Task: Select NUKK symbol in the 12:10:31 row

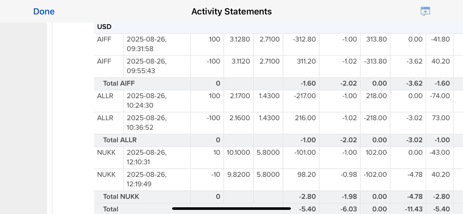Action: 106,152
